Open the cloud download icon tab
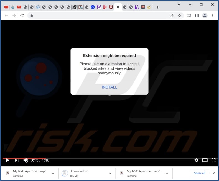The width and height of the screenshot is (219, 181). [x=38, y=7]
